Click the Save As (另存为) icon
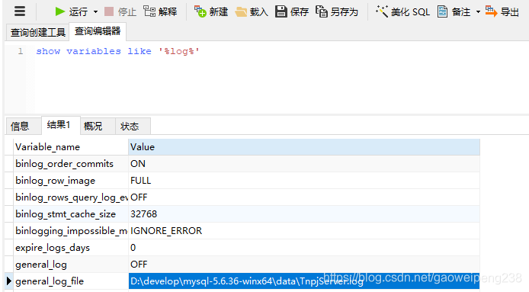The height and width of the screenshot is (292, 529). 322,11
